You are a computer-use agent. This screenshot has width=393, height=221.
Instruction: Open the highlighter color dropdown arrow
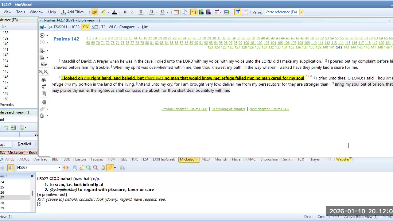[108, 12]
